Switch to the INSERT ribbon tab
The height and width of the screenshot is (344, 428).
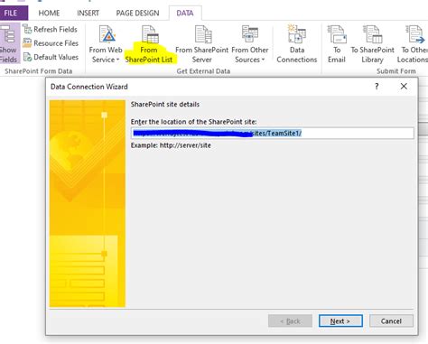pyautogui.click(x=88, y=14)
